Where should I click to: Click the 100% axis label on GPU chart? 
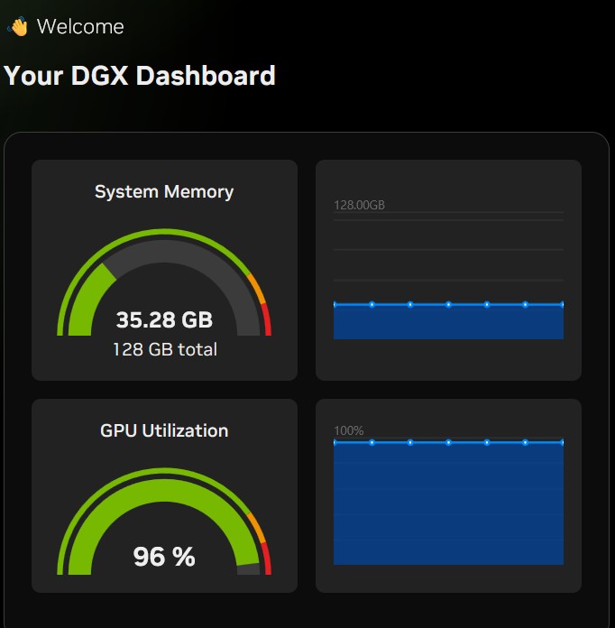349,430
